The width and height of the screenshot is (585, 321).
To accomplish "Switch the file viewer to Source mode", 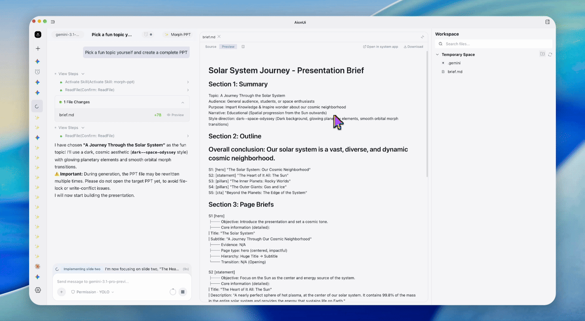I will coord(211,47).
